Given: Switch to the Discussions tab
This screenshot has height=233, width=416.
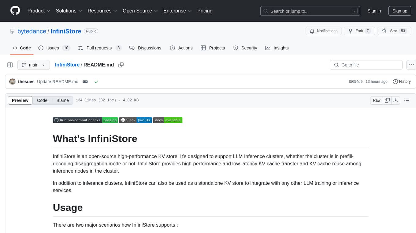Looking at the screenshot, I should point(145,48).
